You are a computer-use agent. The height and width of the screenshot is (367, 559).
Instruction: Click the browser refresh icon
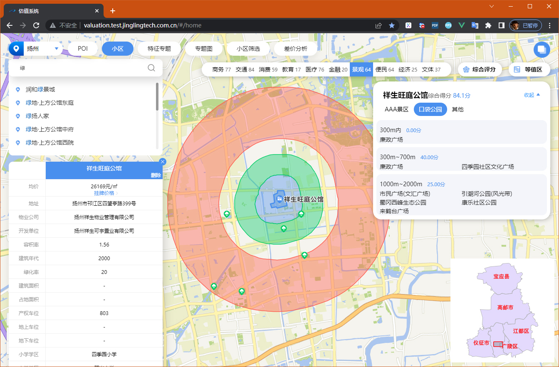[x=36, y=25]
